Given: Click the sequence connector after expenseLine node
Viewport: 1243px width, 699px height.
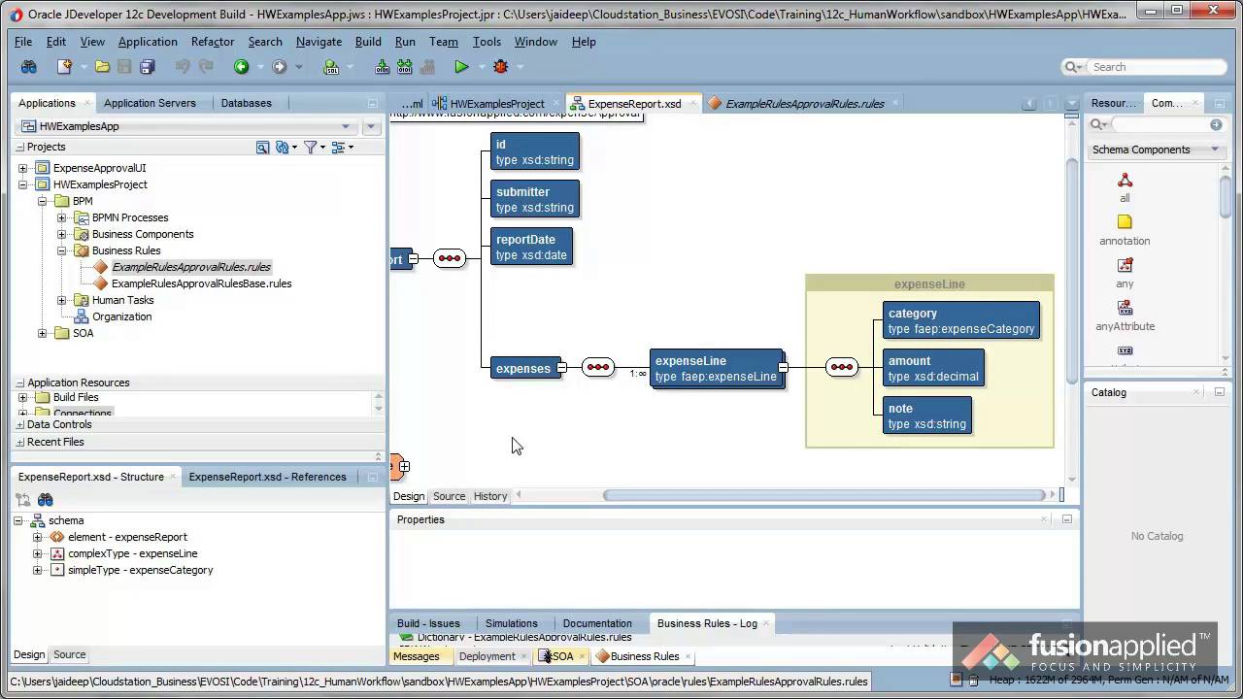Looking at the screenshot, I should tap(842, 367).
